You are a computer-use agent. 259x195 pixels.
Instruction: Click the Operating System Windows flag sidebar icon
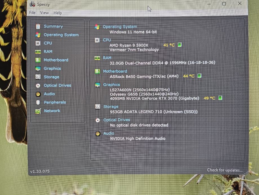(38, 35)
